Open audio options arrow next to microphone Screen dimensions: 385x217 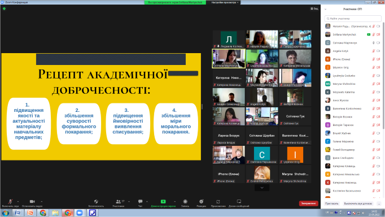point(18,202)
